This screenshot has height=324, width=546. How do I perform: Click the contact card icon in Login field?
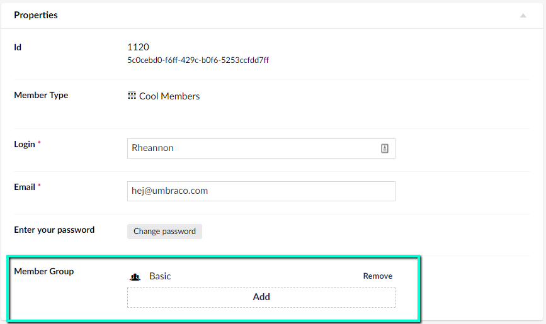click(x=384, y=148)
